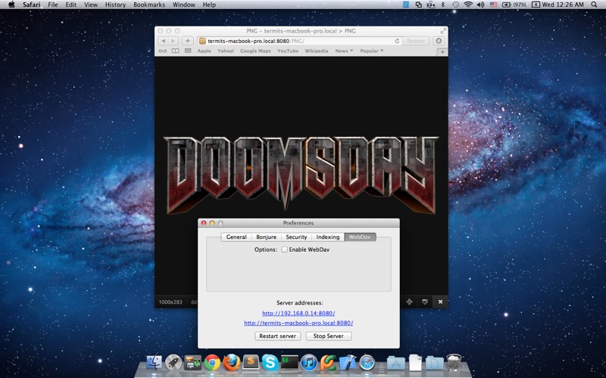Switch to the Indexing tab
This screenshot has width=606, height=378.
(328, 237)
